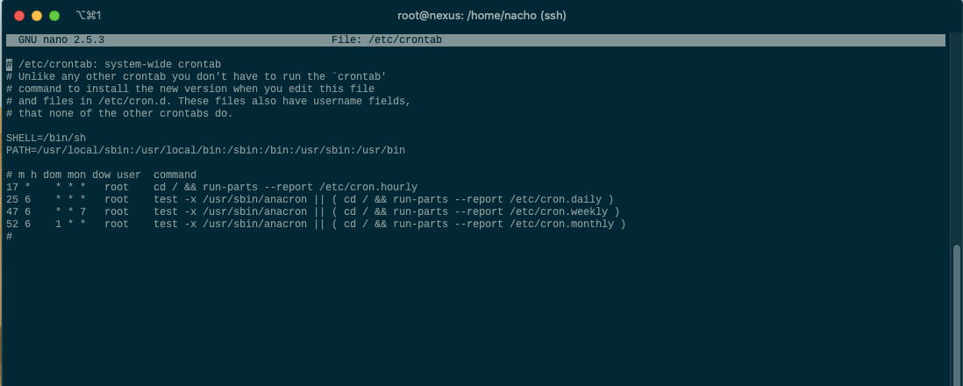This screenshot has height=386, width=963.
Task: Click the terminal scrollbar thumb on right edge
Action: [956, 315]
